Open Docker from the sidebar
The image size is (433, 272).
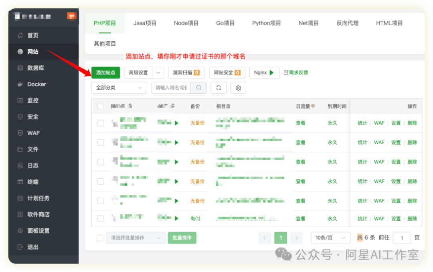pyautogui.click(x=36, y=84)
